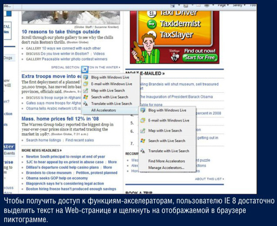Click icon beside first-menu E-mail with Windows Live
The height and width of the screenshot is (226, 277).
86,84
